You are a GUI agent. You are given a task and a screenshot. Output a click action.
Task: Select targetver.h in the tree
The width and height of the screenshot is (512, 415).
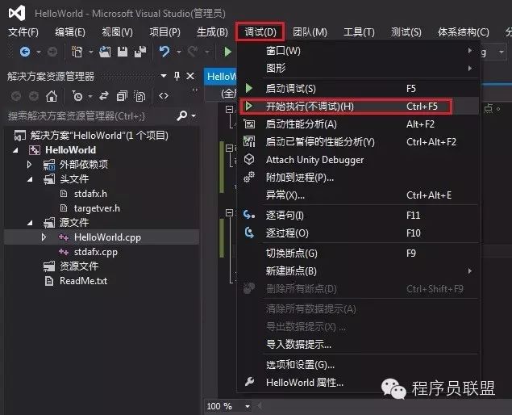[x=97, y=208]
